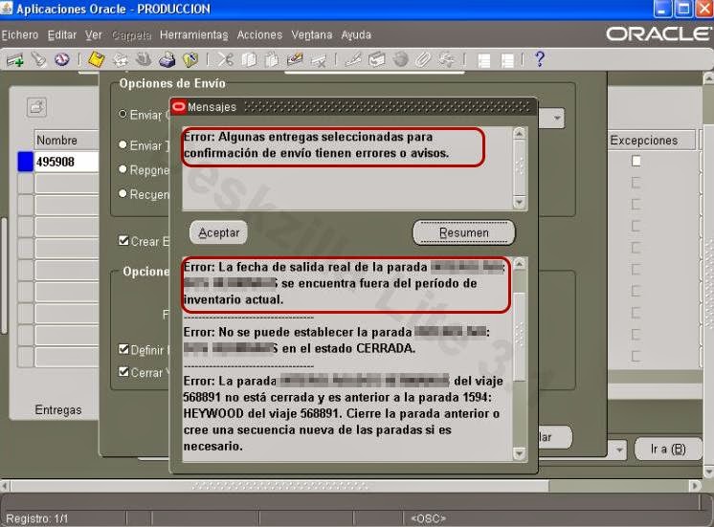Viewport: 714px width, 527px height.
Task: Click the Find flashlight toolbar icon
Action: coord(38,59)
